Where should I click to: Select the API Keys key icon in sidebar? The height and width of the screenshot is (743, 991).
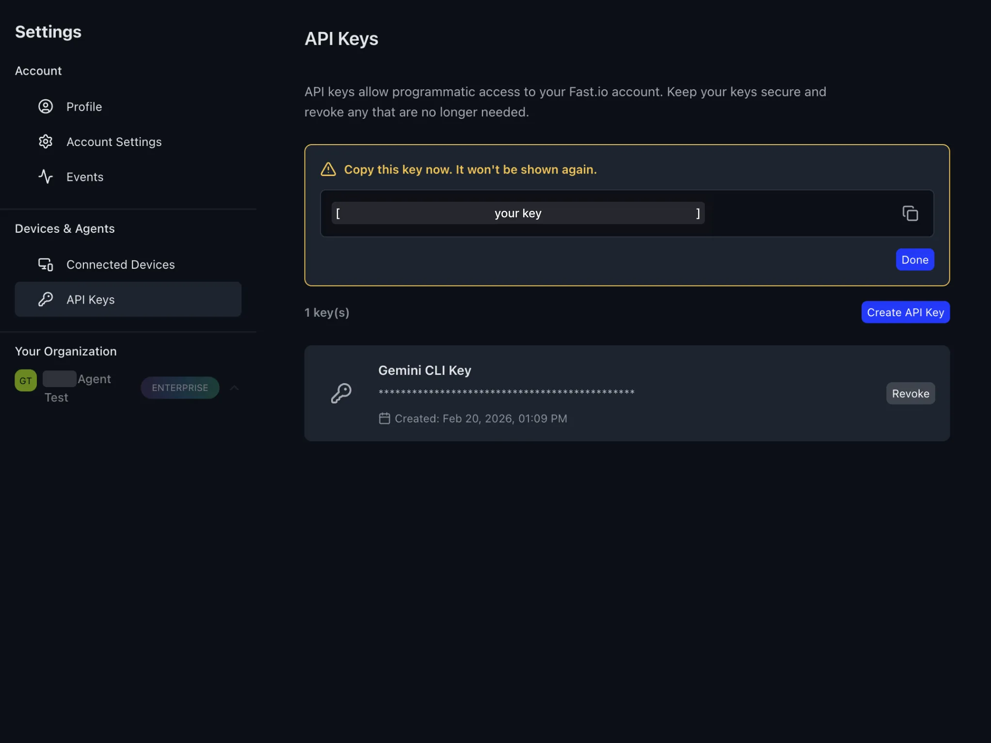45,299
